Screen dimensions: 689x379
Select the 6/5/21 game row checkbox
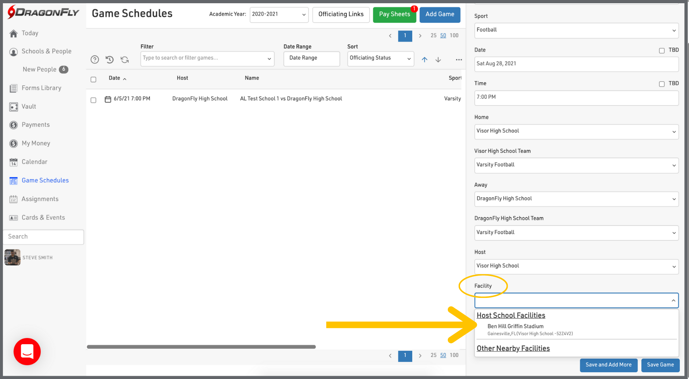[x=93, y=100]
